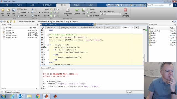Screen dimensions: 177x99
Task: Click the New file icon
Action: [3, 10]
